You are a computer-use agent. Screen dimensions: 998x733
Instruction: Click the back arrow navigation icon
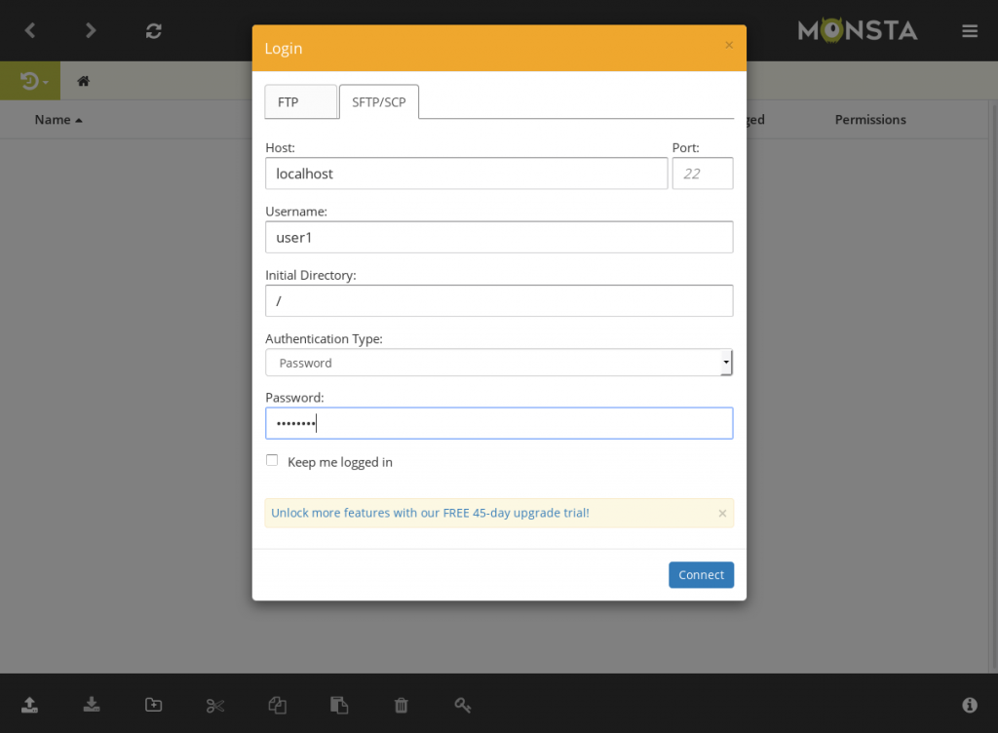30,30
